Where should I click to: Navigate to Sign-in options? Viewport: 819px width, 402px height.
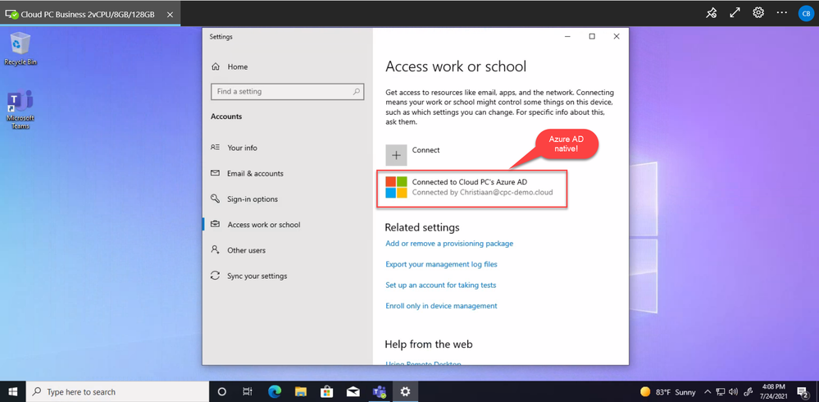pyautogui.click(x=253, y=199)
